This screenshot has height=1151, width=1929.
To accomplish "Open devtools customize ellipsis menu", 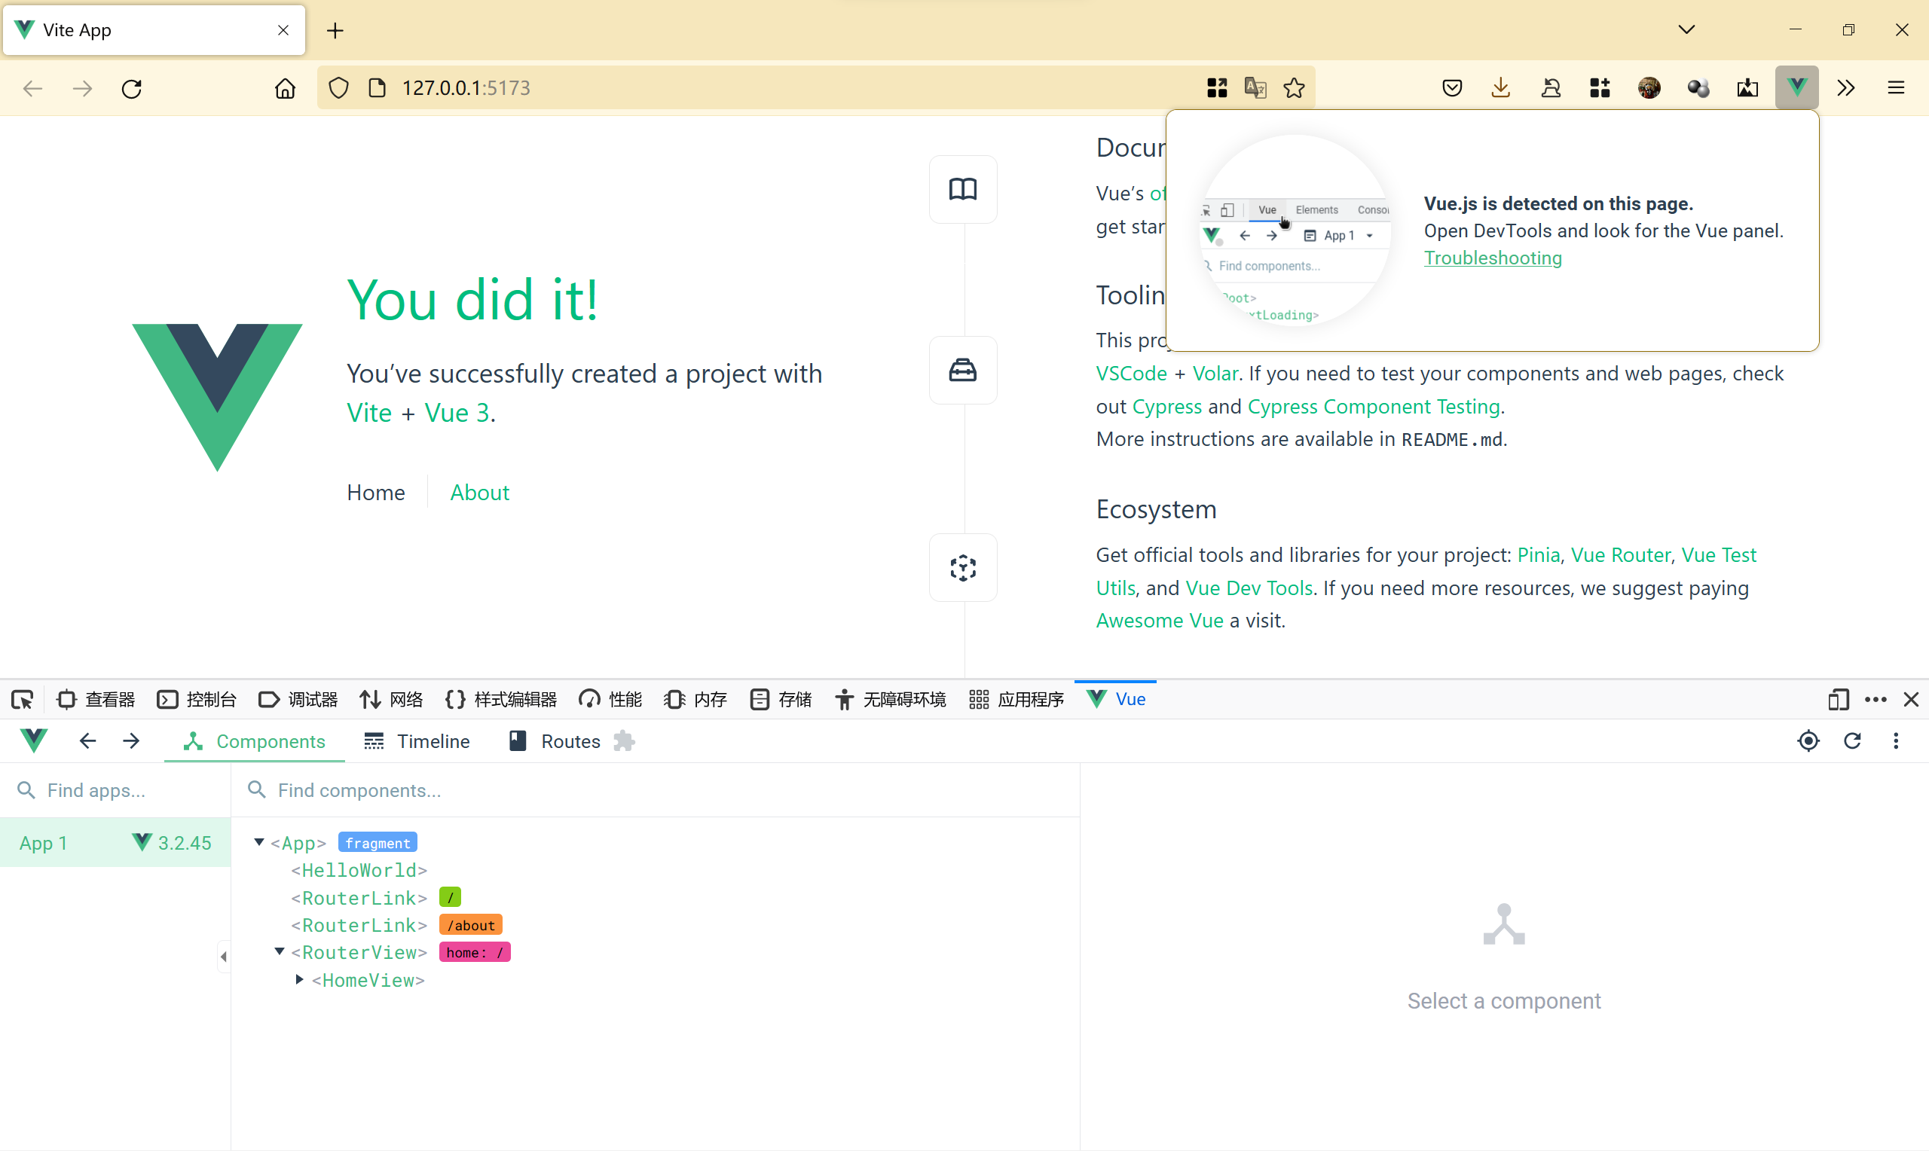I will pos(1876,700).
